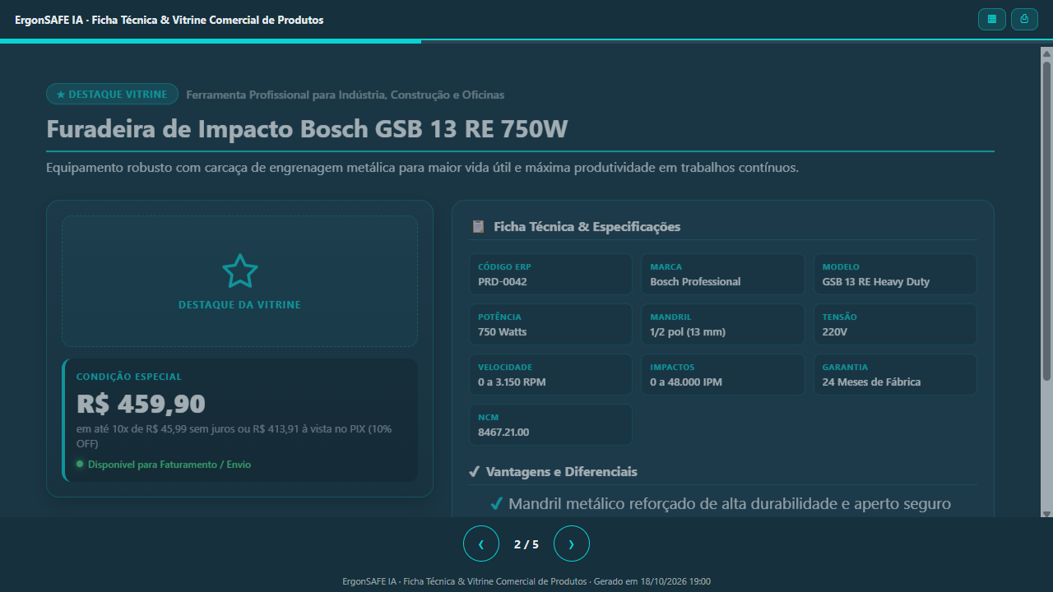The image size is (1053, 592).
Task: Click the Potência value 750 Watts
Action: tap(502, 331)
